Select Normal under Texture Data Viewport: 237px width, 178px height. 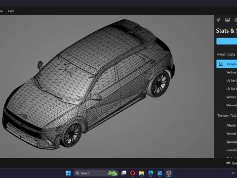[x=227, y=133]
